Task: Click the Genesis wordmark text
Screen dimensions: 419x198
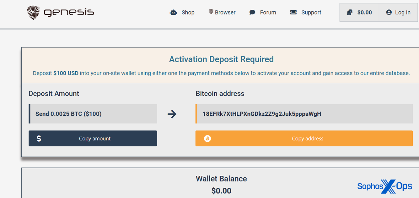Action: pyautogui.click(x=69, y=13)
